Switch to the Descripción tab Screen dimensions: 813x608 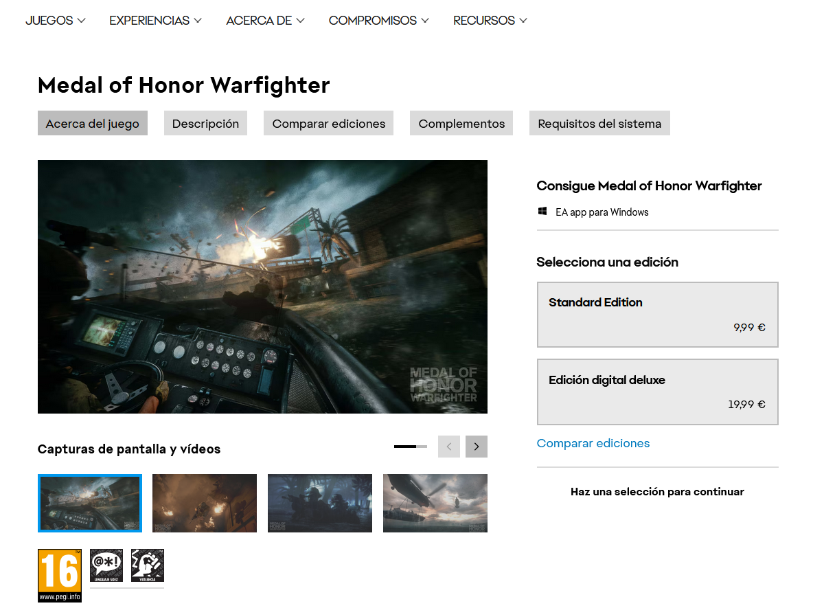[x=205, y=124]
